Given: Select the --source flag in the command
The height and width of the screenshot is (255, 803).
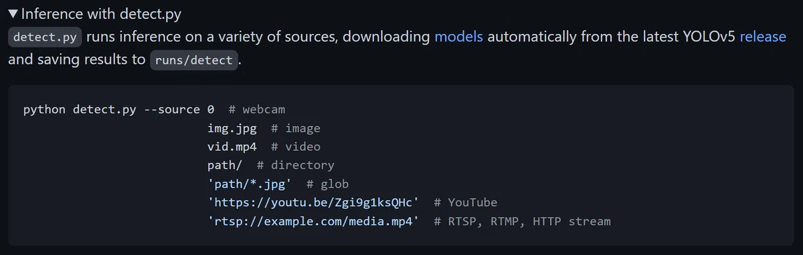Looking at the screenshot, I should [x=172, y=109].
